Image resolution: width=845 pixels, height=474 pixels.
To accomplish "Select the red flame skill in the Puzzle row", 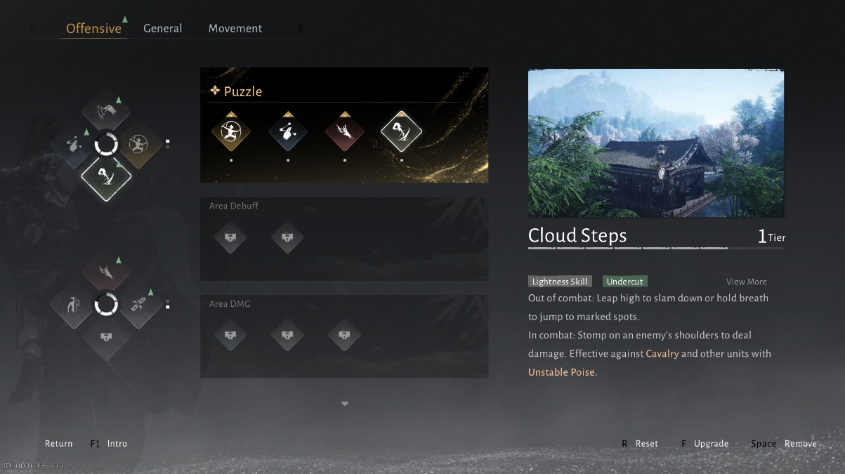I will click(x=344, y=131).
